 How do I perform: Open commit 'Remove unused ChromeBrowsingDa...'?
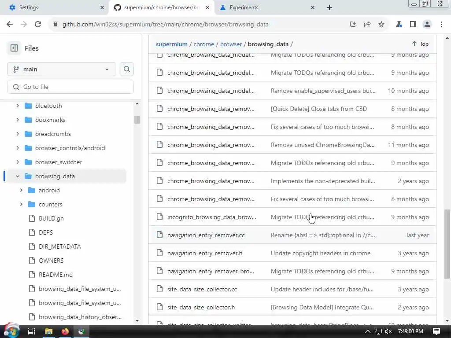[322, 145]
